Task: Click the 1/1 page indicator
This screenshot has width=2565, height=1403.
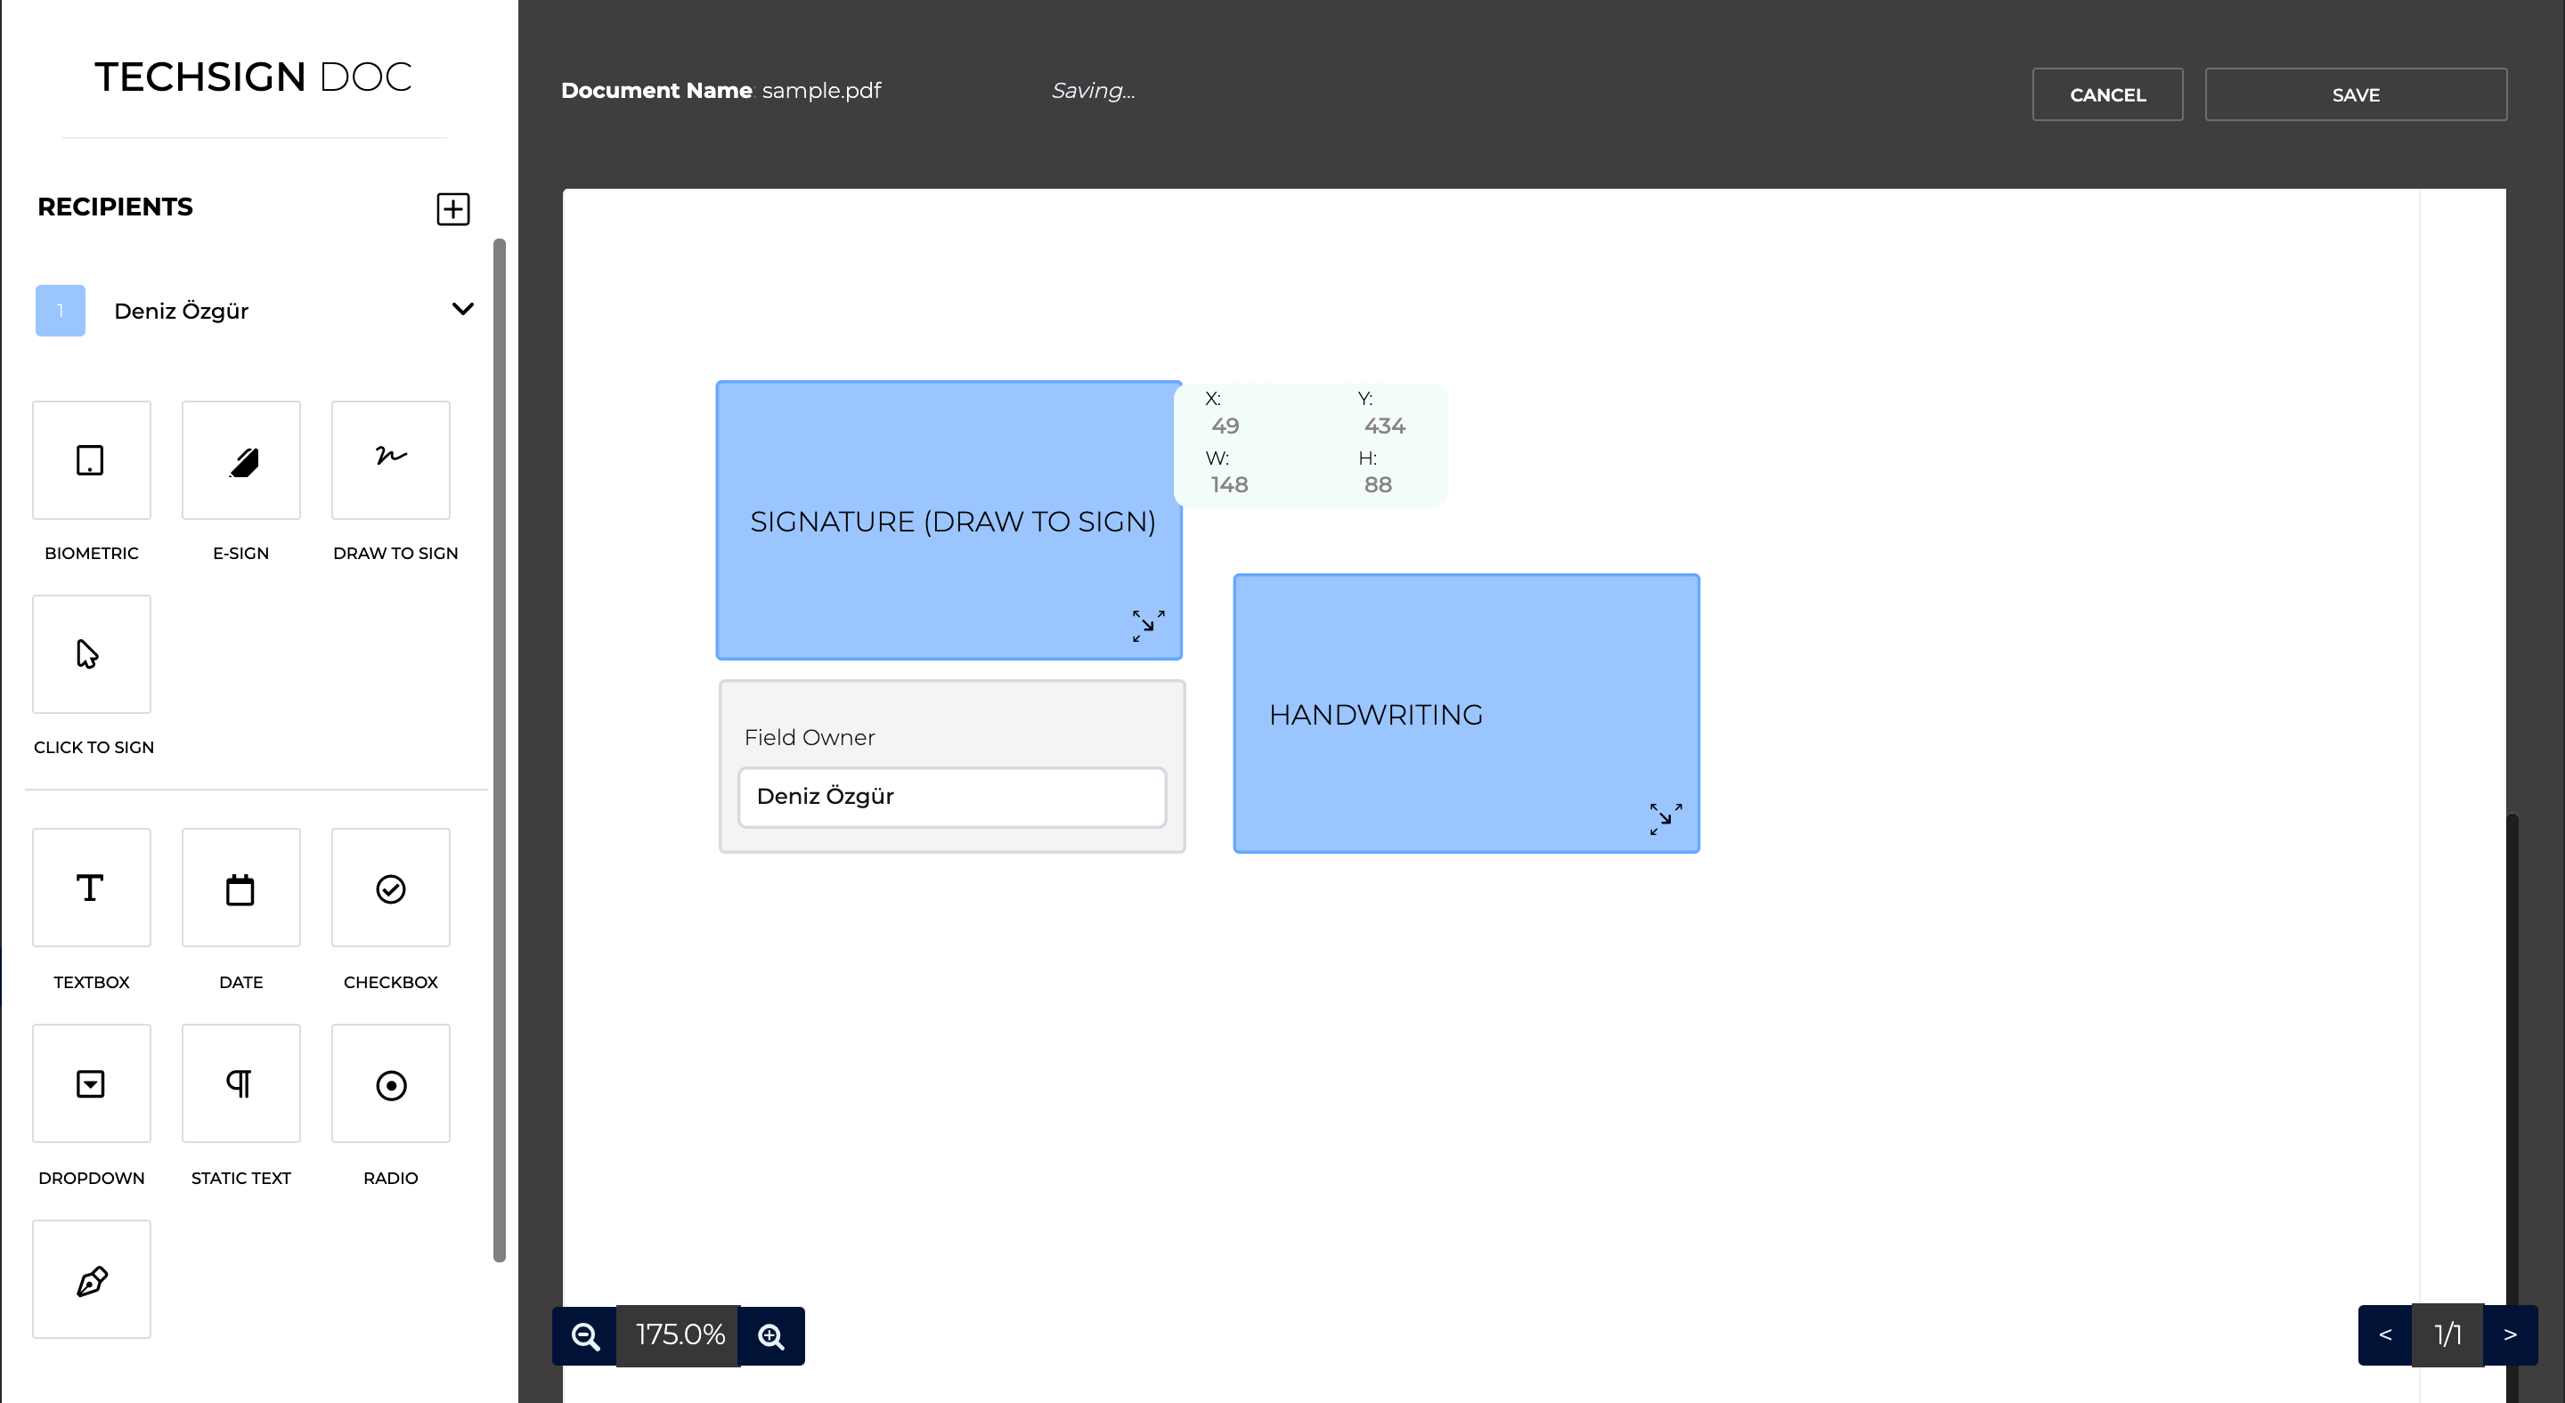Action: (2447, 1335)
